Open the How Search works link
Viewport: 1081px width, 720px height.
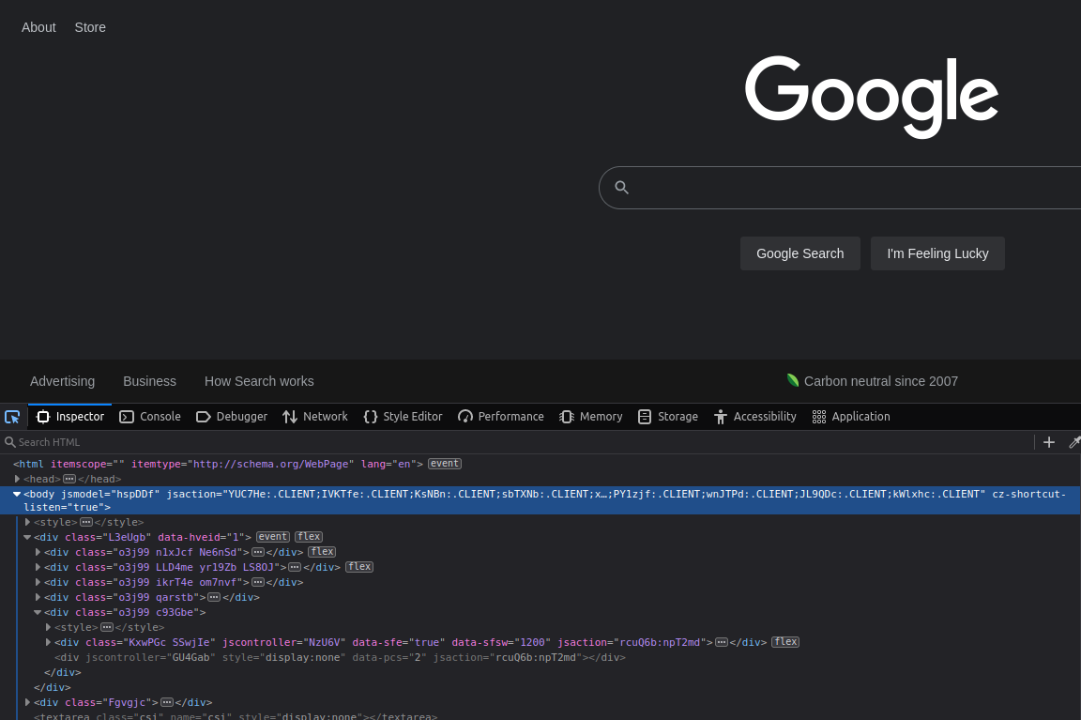pos(259,381)
